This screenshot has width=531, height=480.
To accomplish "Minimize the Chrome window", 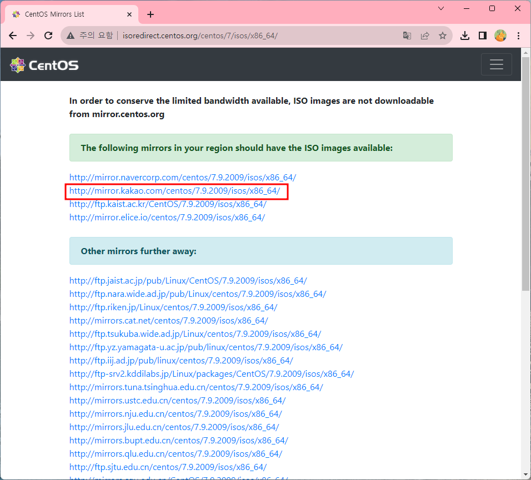I will [467, 8].
